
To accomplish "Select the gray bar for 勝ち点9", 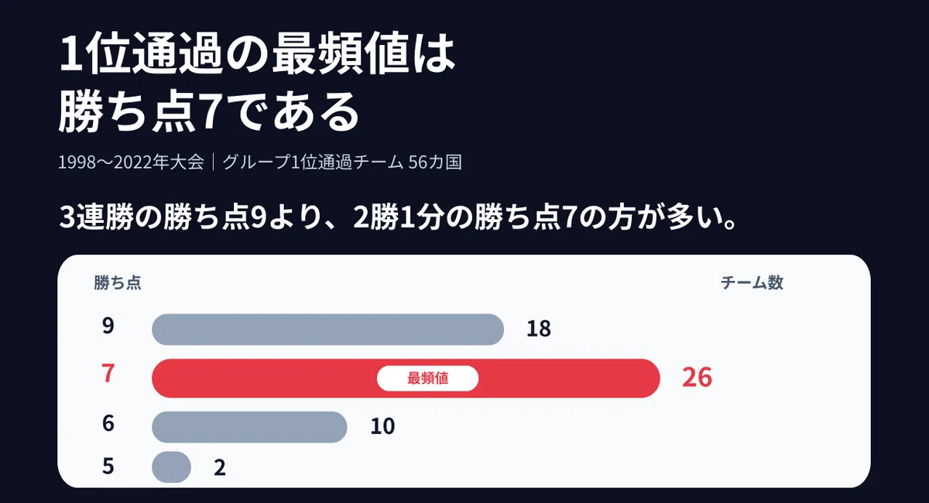I will tap(328, 329).
